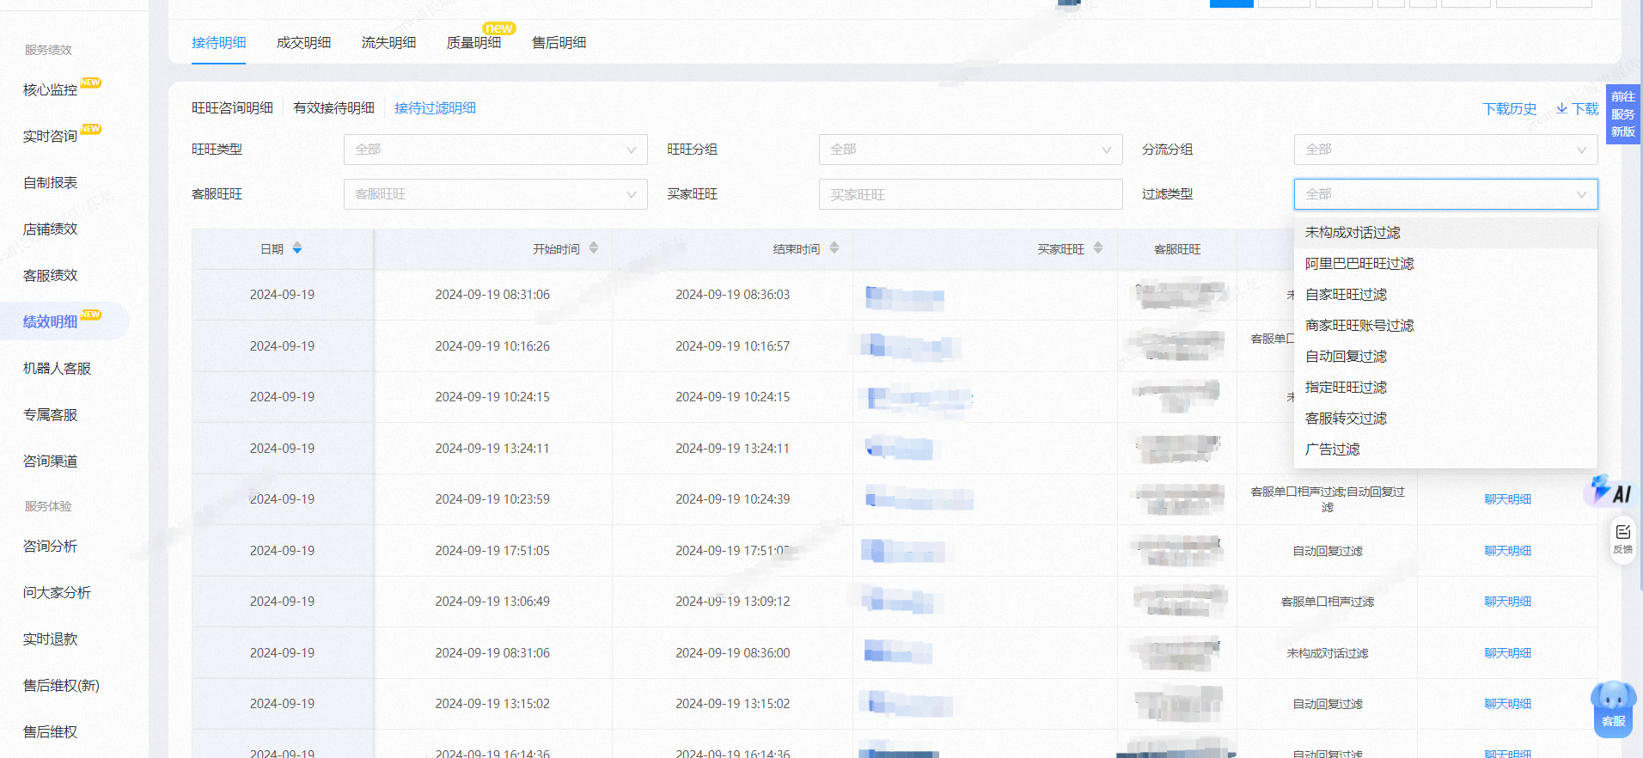This screenshot has height=758, width=1643.
Task: Open 问大家分析 in sidebar
Action: (x=57, y=593)
